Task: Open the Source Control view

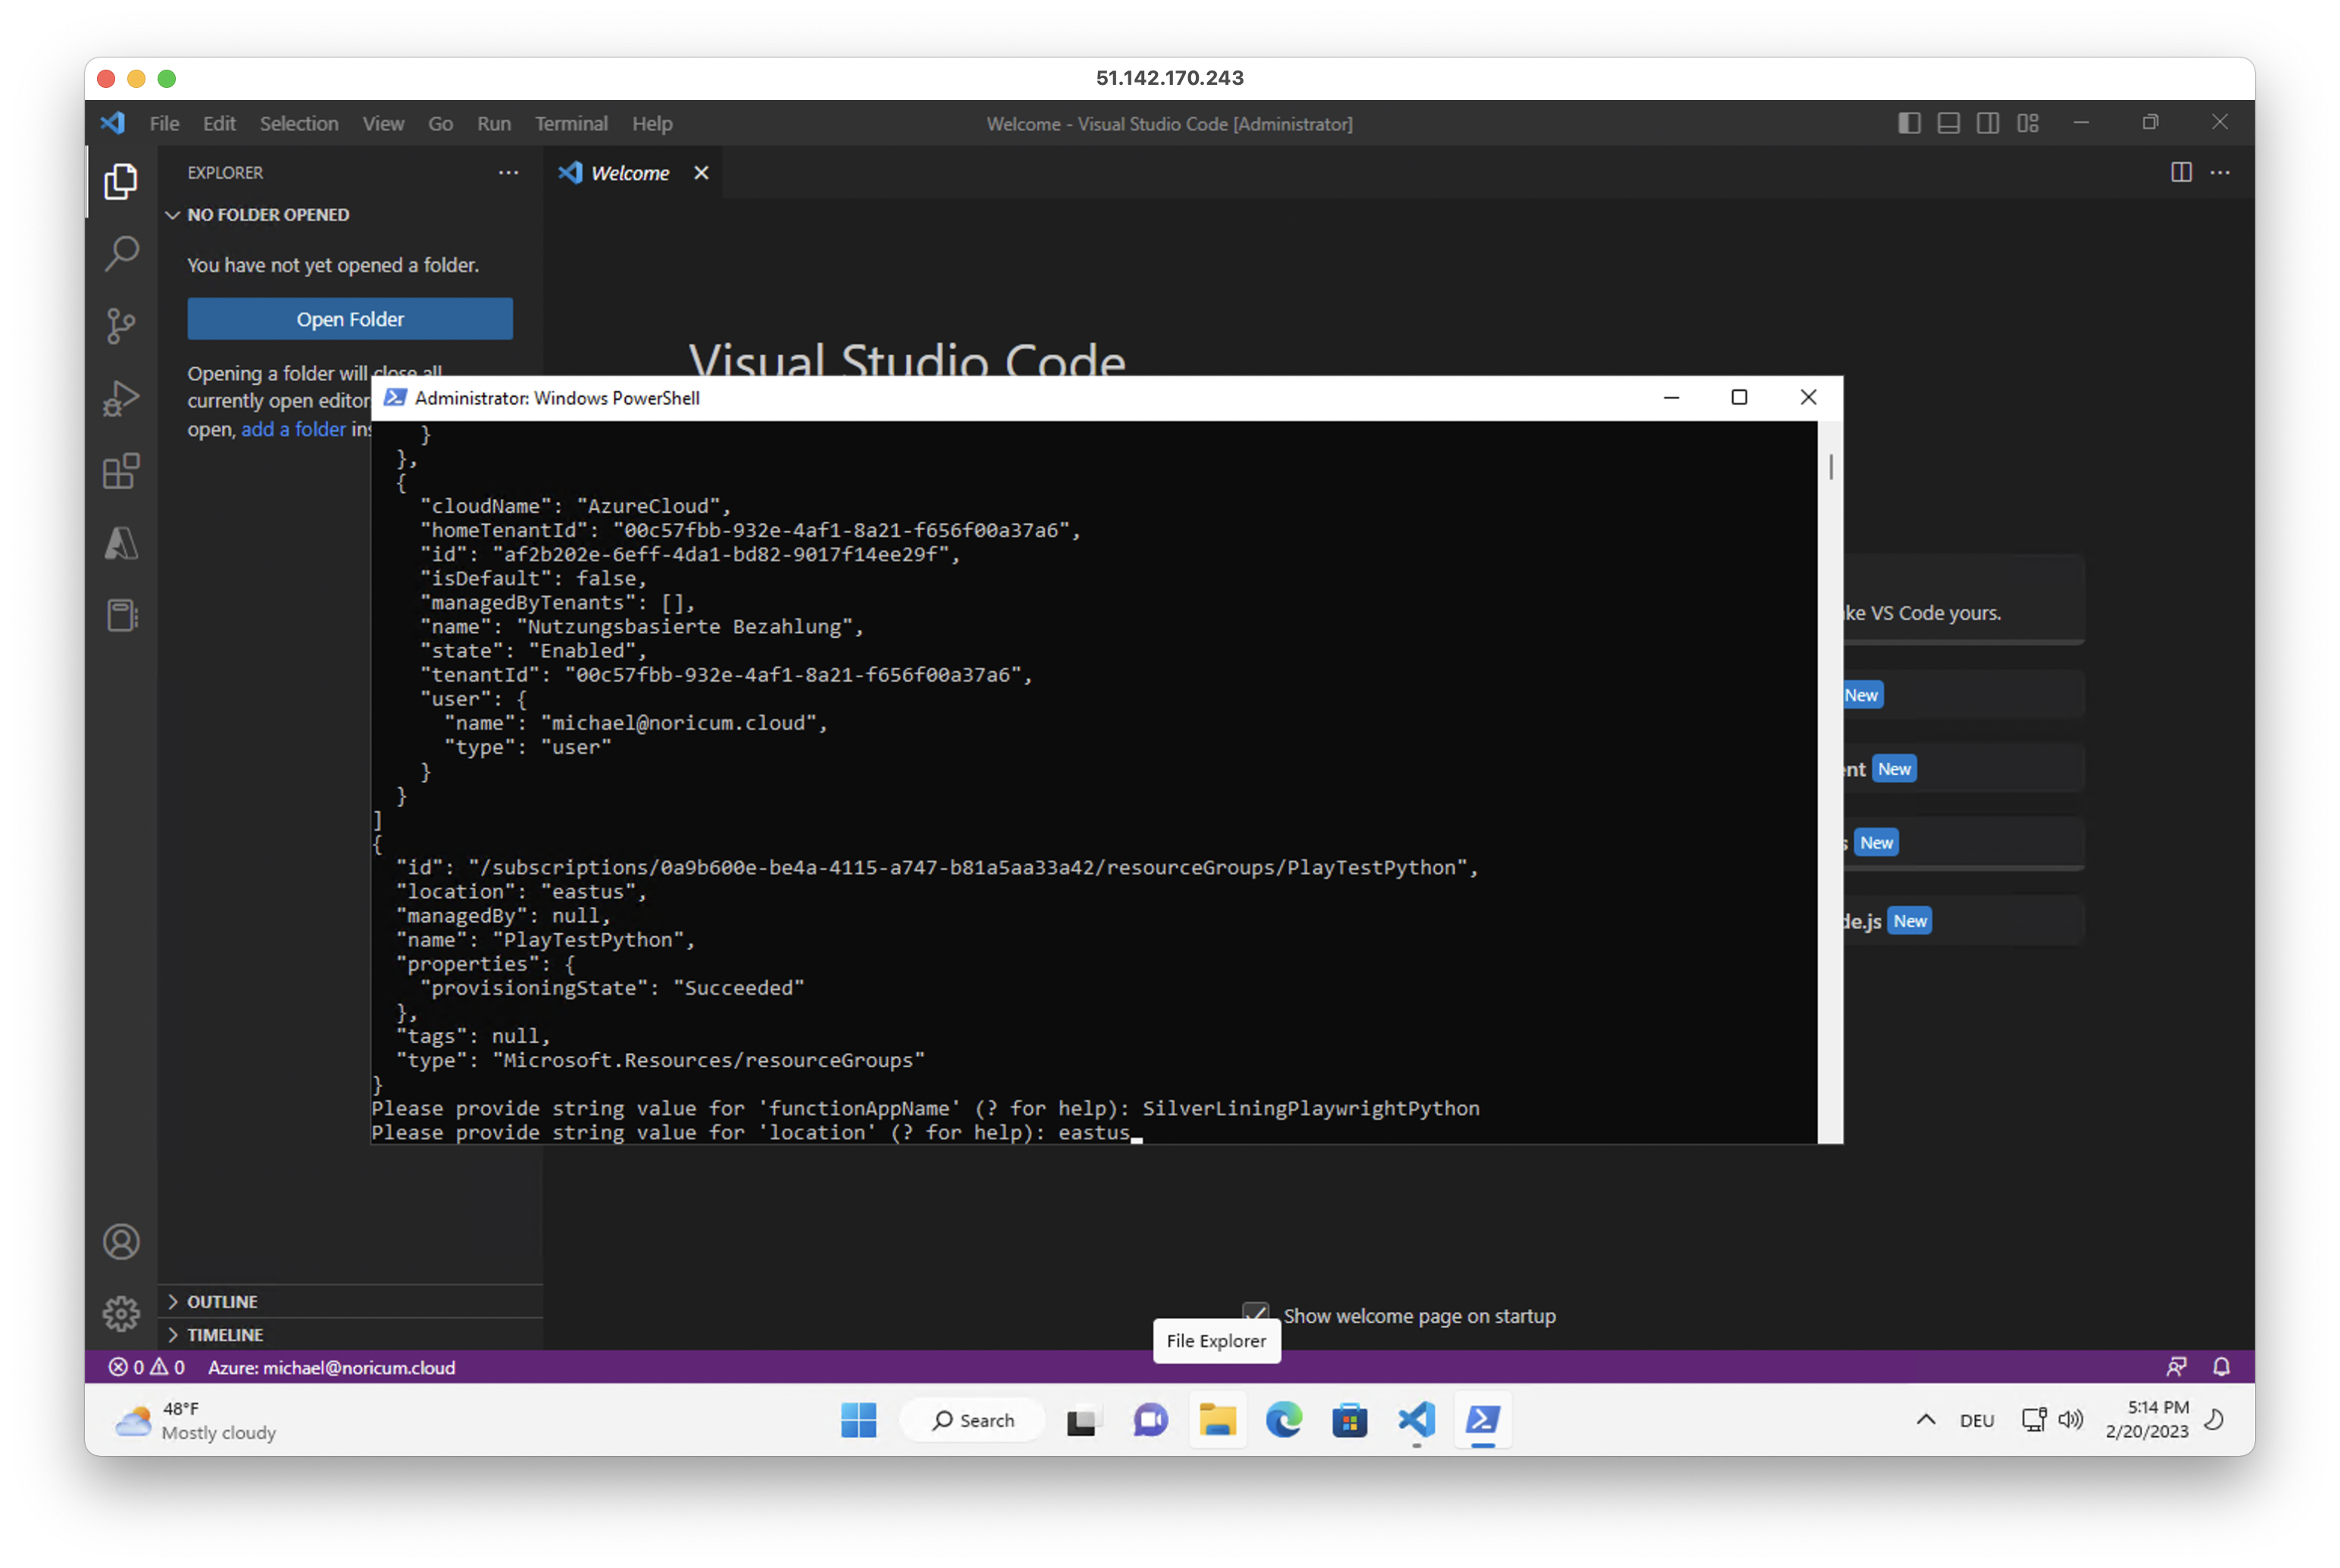Action: point(121,325)
